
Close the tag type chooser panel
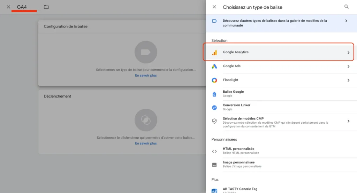point(214,7)
